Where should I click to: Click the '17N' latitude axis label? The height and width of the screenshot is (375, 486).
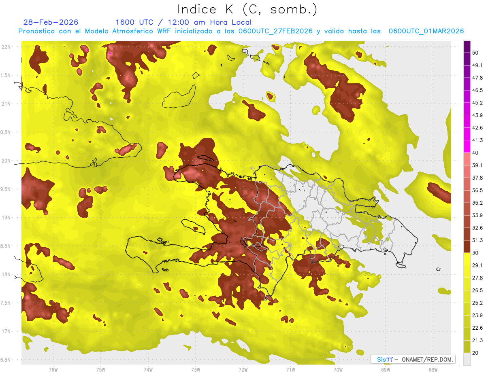[7, 332]
